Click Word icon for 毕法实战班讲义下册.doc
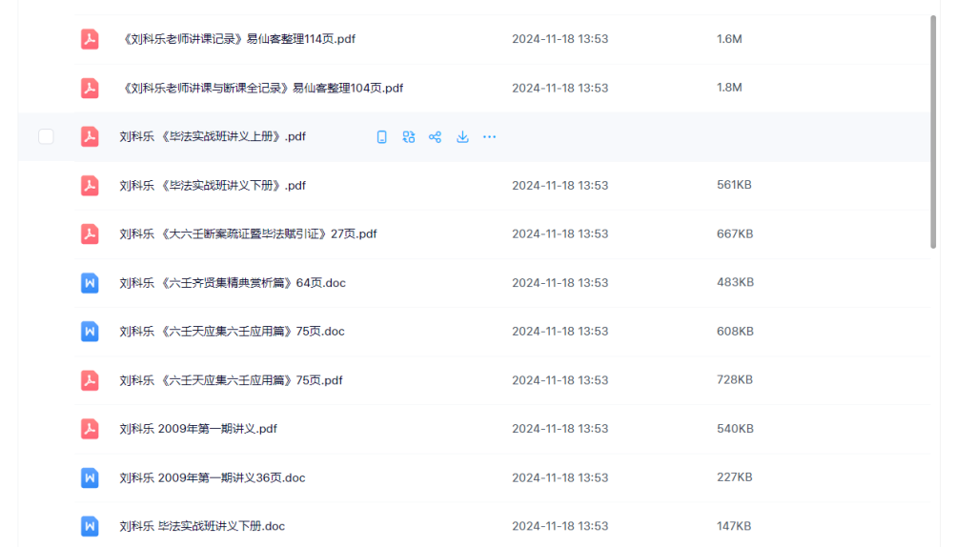 pos(90,526)
